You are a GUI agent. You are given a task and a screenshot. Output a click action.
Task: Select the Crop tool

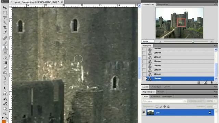point(5,27)
